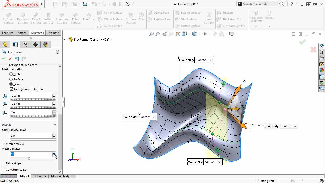The image size is (325, 183).
Task: Uncheck the Mesh preview checkbox
Action: coord(4,144)
